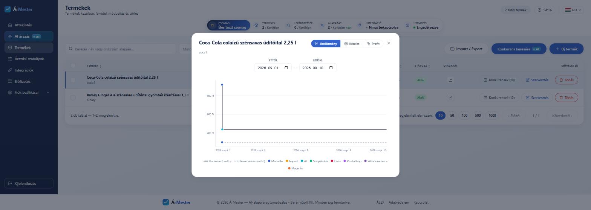Toggle Manuális legend series
The width and height of the screenshot is (591, 210).
tap(275, 161)
